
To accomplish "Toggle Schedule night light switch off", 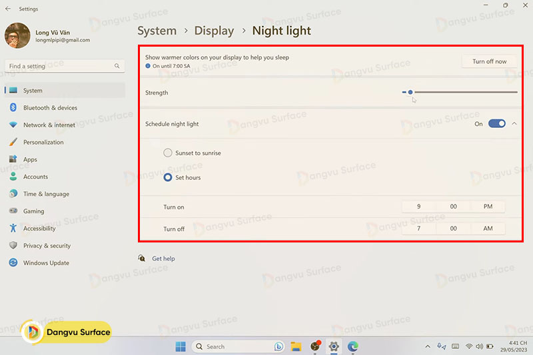I will [496, 124].
